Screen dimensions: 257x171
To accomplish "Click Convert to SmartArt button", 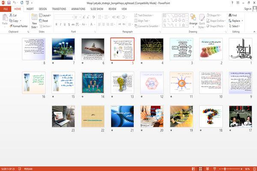I will [147, 26].
